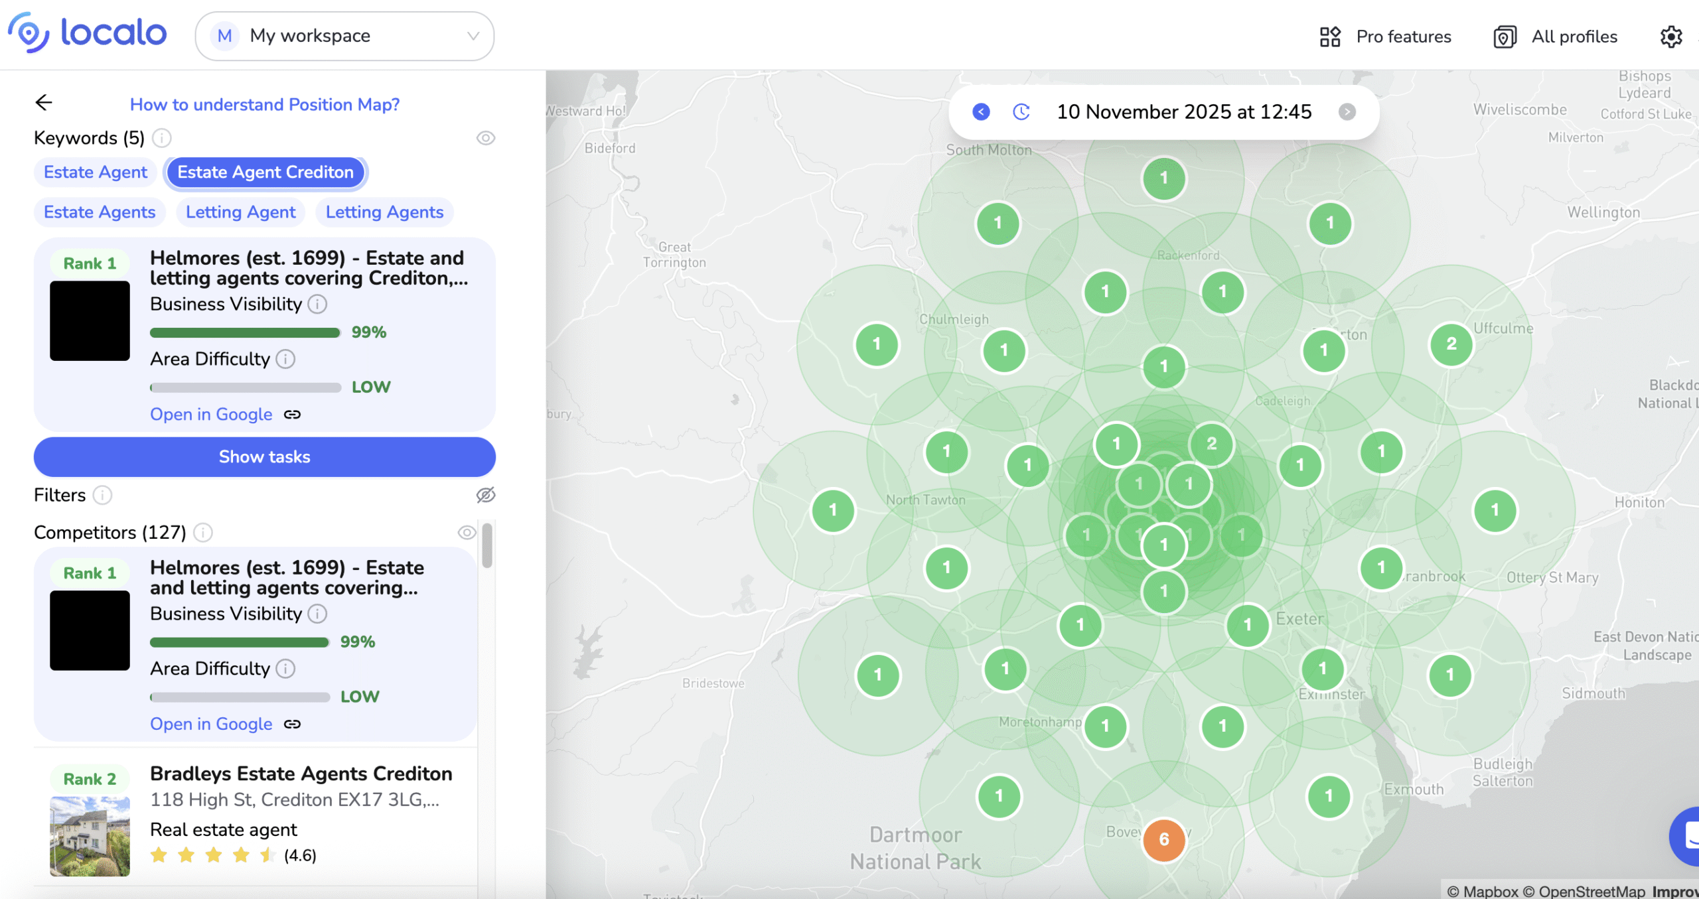Choose the Estate Agents keyword chip
Viewport: 1699px width, 899px height.
point(100,212)
